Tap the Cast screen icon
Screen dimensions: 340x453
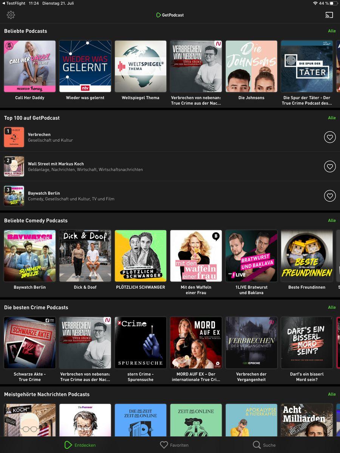[329, 15]
